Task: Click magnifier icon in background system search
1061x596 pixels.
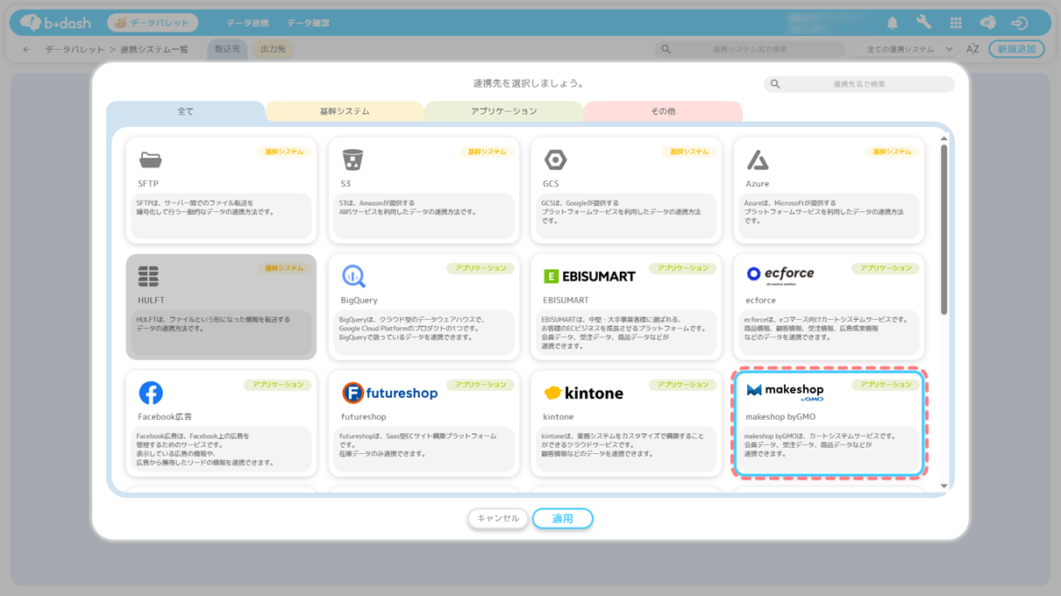Action: click(x=666, y=49)
